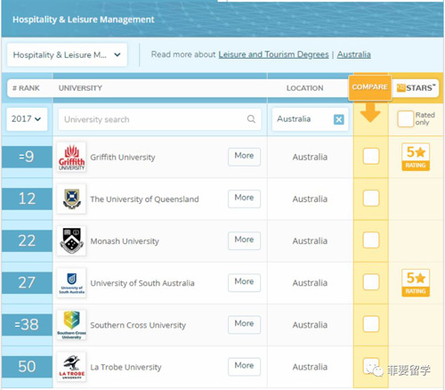Screen dimensions: 445x390
Task: Click the LOCATION column header
Action: pos(304,88)
